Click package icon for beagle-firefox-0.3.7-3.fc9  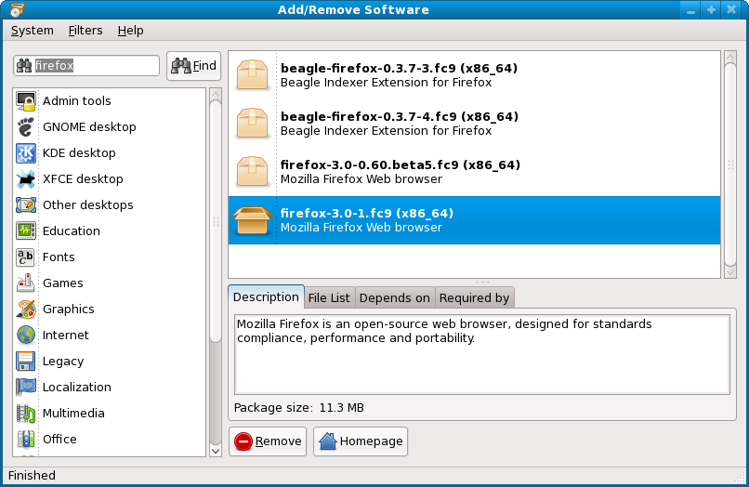pos(252,75)
